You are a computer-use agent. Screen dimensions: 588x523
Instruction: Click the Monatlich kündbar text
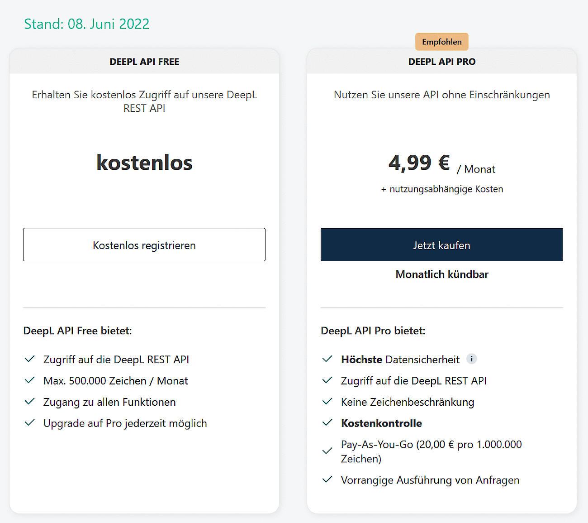click(x=442, y=274)
